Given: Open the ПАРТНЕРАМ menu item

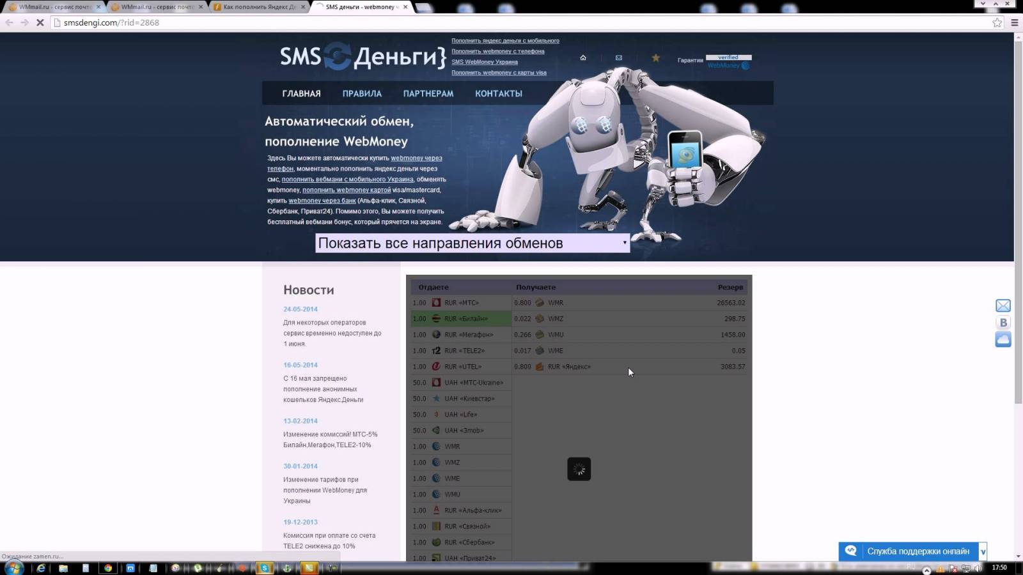Looking at the screenshot, I should (428, 93).
